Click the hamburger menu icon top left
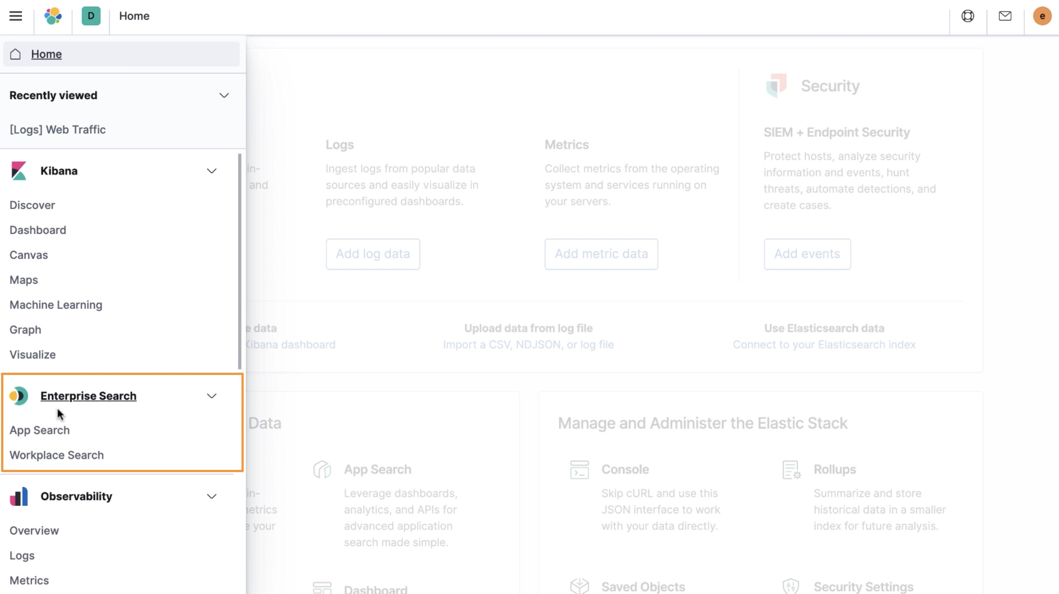 tap(15, 16)
